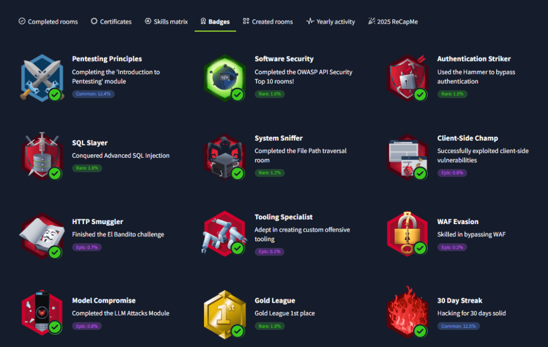Select the HTTP Smuggler mask book badge
The image size is (548, 347).
coord(42,236)
